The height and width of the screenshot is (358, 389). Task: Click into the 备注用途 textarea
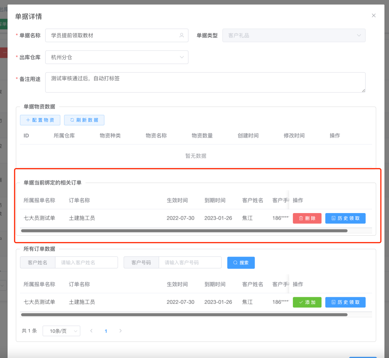[x=205, y=82]
